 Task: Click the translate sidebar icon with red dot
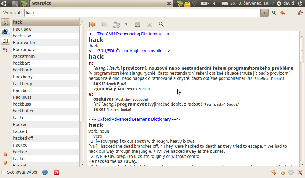5,50
